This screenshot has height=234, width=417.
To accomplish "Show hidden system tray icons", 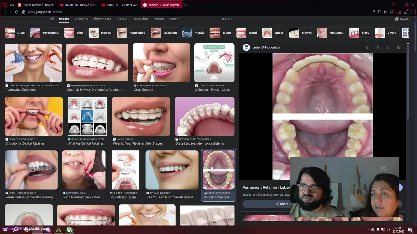I will pyautogui.click(x=367, y=230).
